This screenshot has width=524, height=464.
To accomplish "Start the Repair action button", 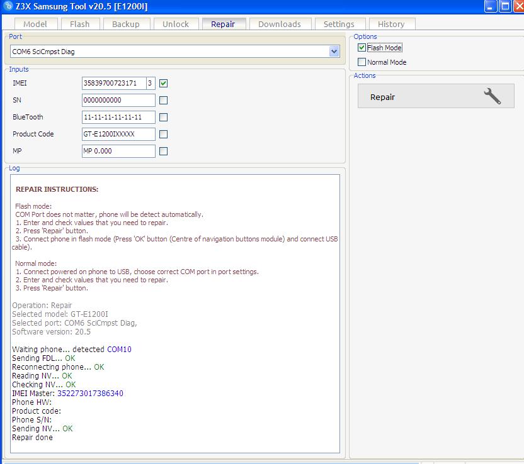I will [x=436, y=96].
